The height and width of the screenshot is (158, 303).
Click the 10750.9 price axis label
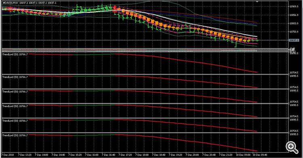pyautogui.click(x=294, y=32)
